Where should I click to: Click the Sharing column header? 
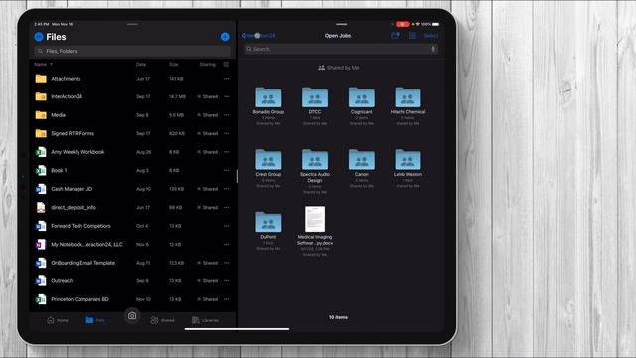208,64
